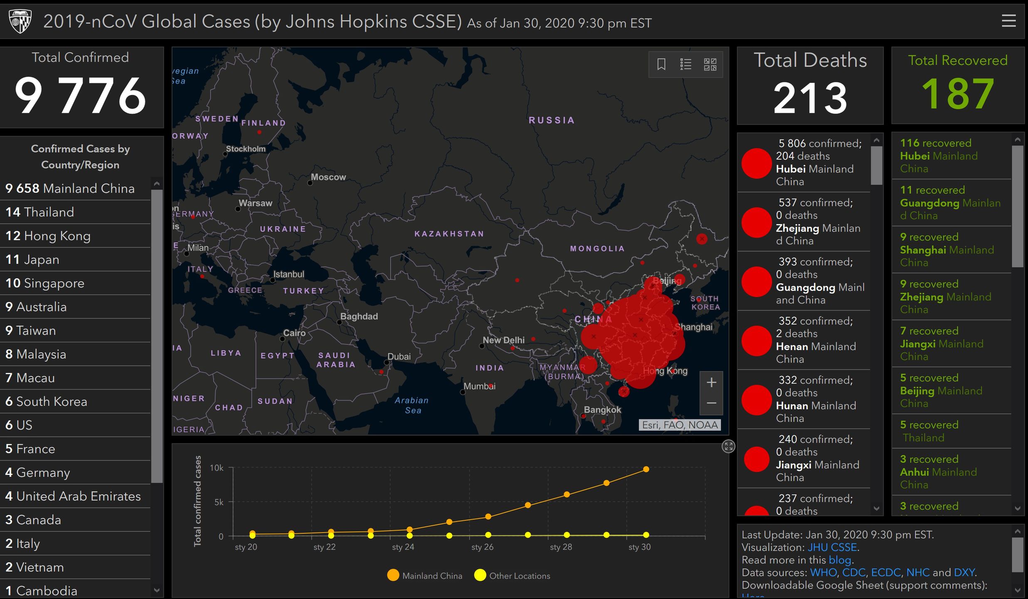Toggle Other Locations series in chart legend

pyautogui.click(x=512, y=576)
